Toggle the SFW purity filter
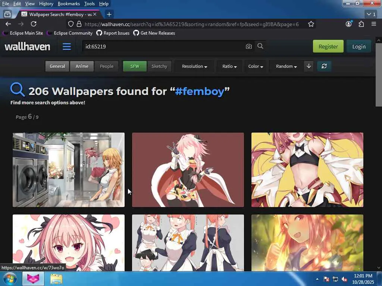 (x=135, y=66)
